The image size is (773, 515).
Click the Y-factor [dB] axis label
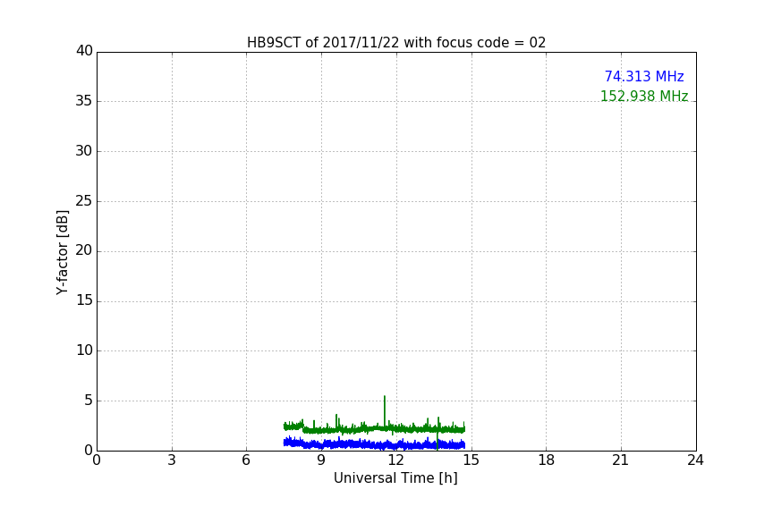pos(62,252)
